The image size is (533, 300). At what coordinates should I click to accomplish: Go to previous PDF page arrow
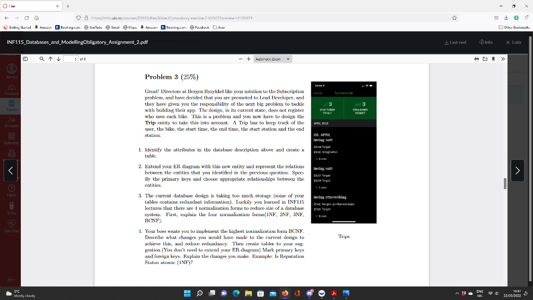coord(50,59)
